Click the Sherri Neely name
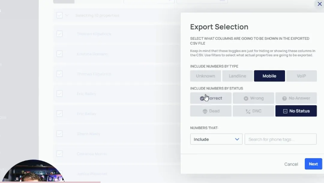 pos(88,134)
